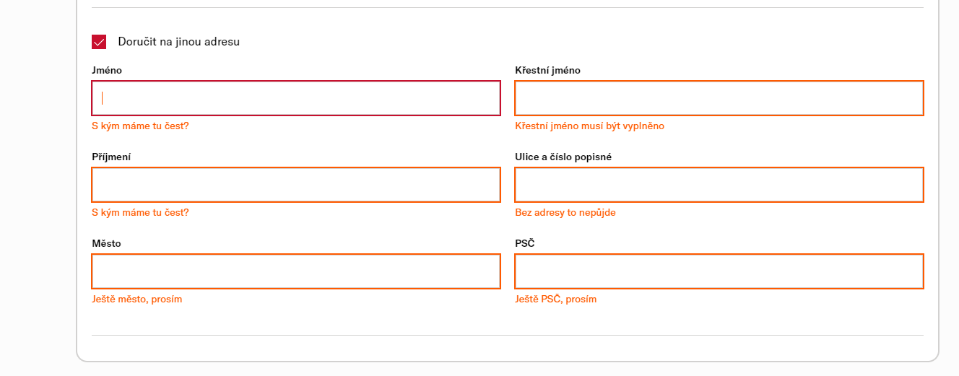This screenshot has width=959, height=376.
Task: Click the 'Příjmení' field label
Action: (111, 157)
